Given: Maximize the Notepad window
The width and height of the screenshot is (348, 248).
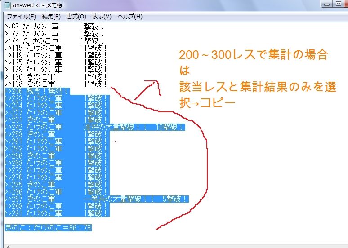Looking at the screenshot, I should point(339,4).
